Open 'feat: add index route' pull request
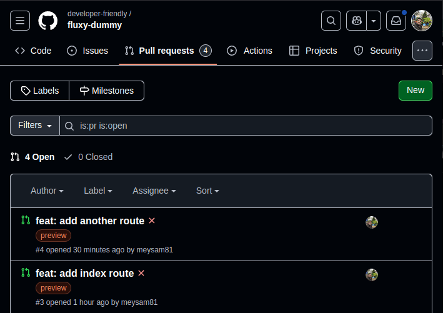The image size is (443, 313). click(85, 273)
